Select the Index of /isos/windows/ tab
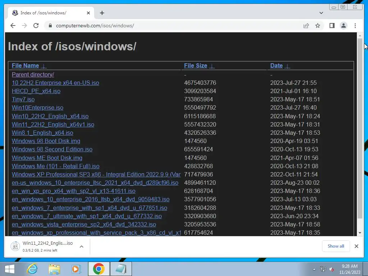368x276 pixels. coord(51,13)
